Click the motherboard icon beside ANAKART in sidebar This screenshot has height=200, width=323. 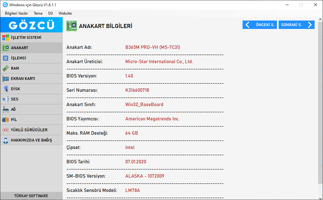(x=6, y=48)
